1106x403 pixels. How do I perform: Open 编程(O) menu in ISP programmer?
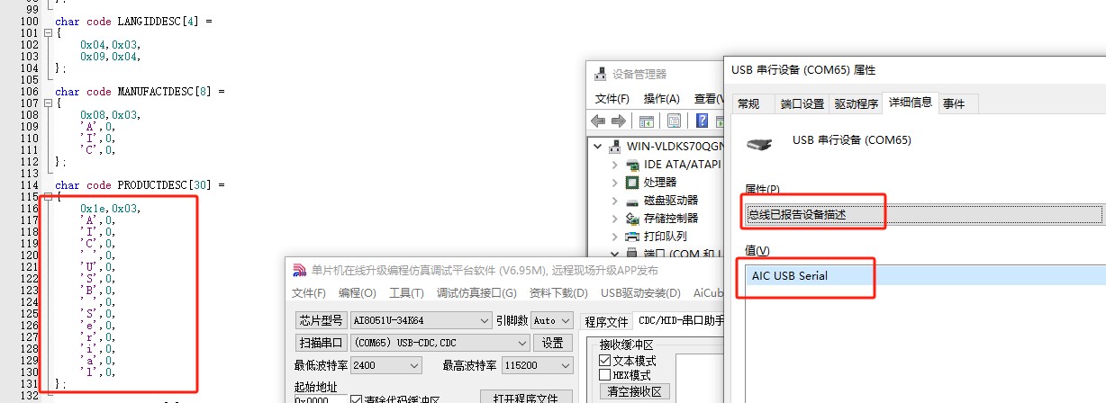click(358, 293)
